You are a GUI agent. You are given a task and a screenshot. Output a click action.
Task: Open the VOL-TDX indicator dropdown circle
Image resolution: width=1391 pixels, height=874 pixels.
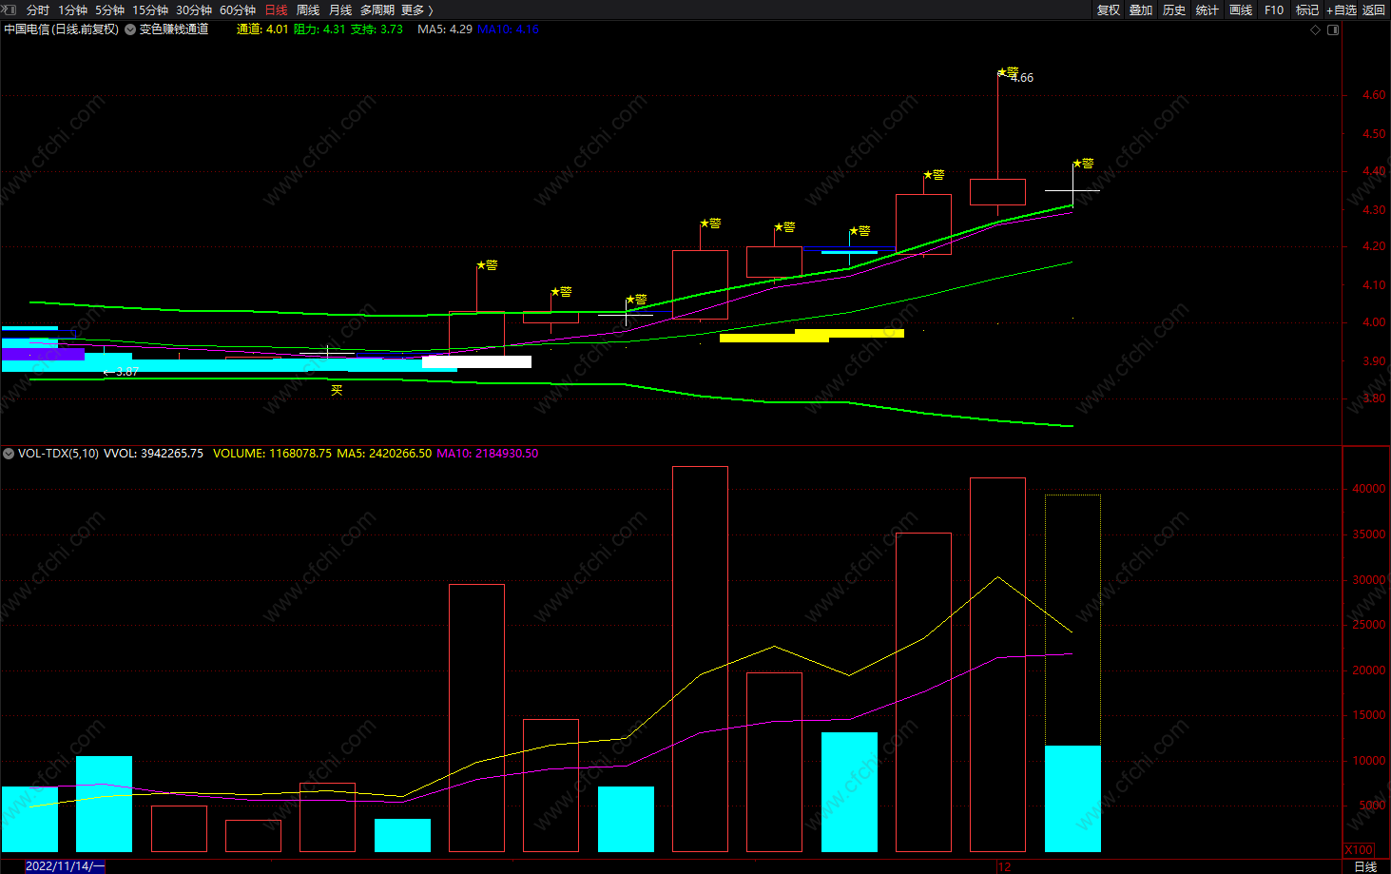coord(9,454)
